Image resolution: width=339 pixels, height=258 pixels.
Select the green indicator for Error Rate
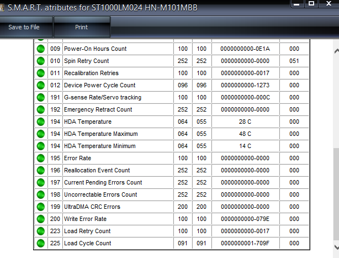41,159
